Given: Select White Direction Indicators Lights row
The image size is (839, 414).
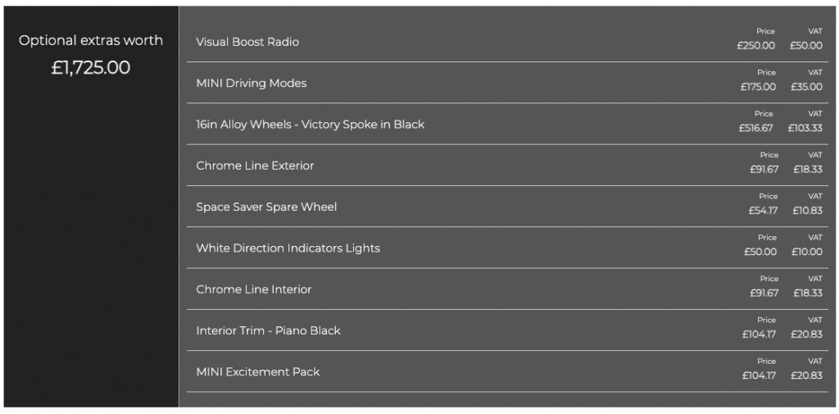Looking at the screenshot, I should (288, 248).
